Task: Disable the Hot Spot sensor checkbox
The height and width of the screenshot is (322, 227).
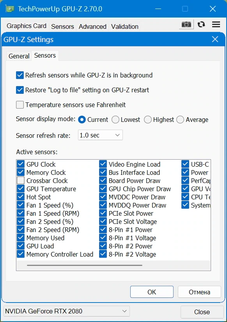Action: tap(21, 197)
